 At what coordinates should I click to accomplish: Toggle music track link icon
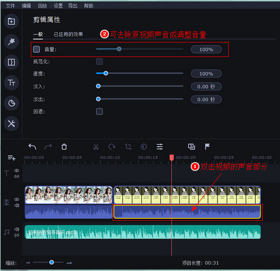point(17,235)
